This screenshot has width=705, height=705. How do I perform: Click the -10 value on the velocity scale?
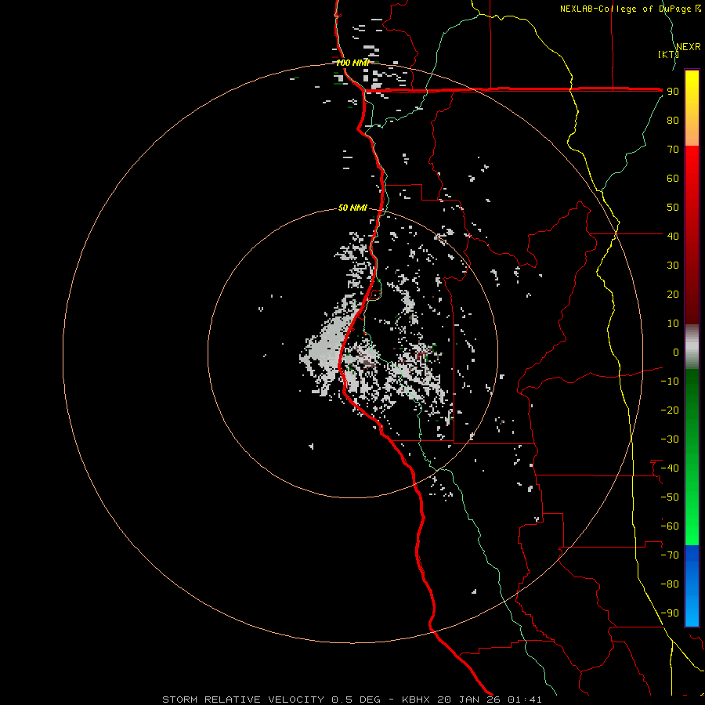[x=670, y=381]
